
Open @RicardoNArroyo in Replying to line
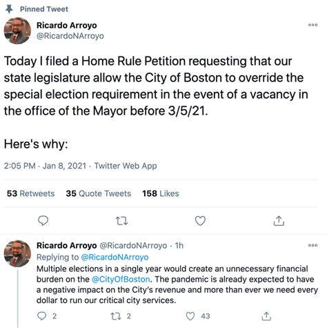coord(115,257)
